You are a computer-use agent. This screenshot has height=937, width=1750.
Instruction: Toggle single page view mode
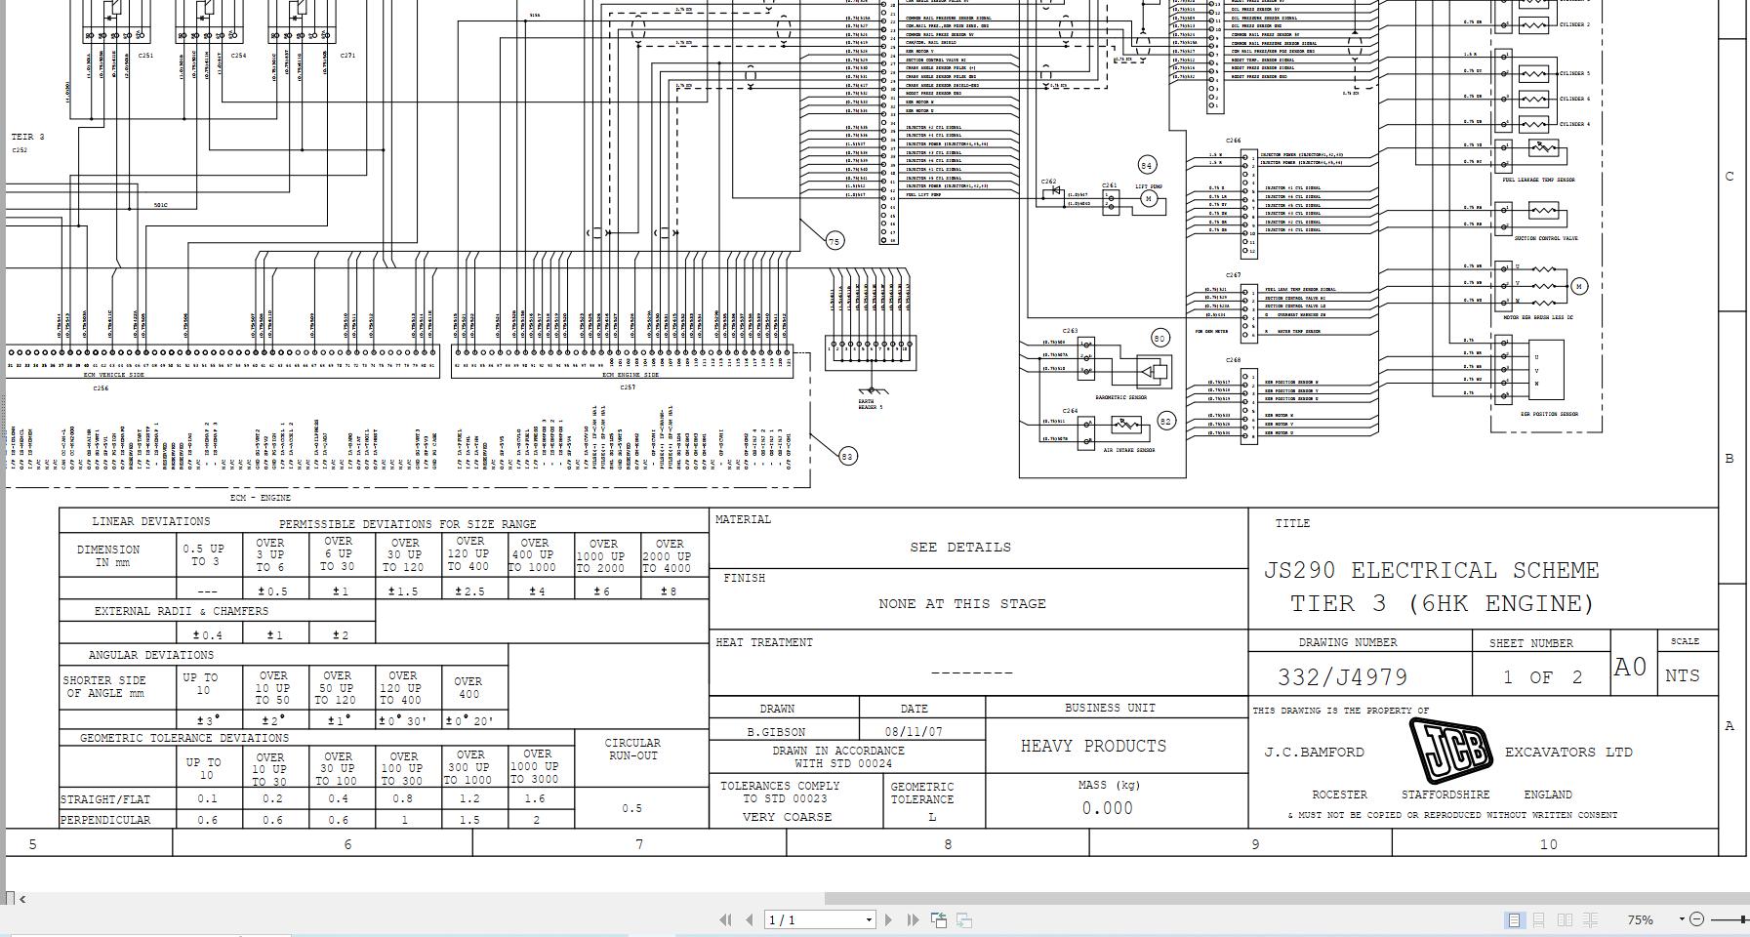(x=1515, y=919)
